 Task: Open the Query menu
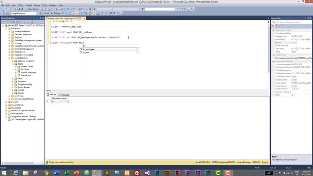click(x=21, y=5)
